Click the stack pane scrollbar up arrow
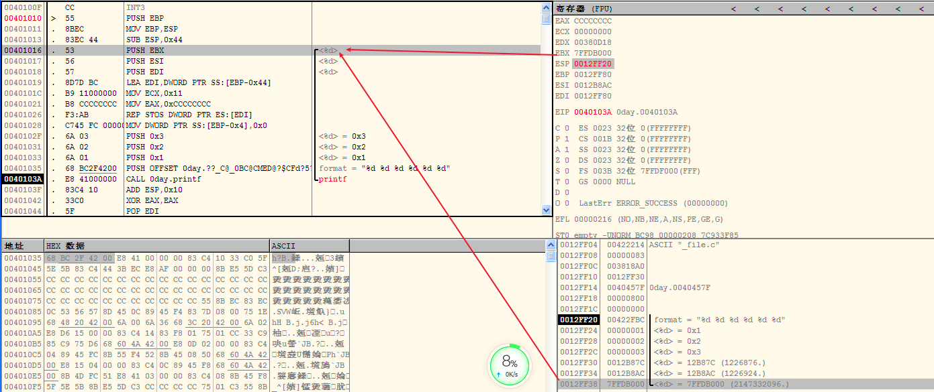 552,246
